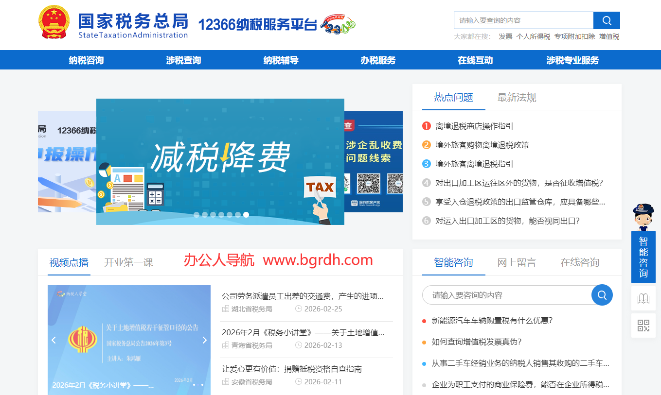Open the 办税服务 menu
This screenshot has width=661, height=395.
378,60
